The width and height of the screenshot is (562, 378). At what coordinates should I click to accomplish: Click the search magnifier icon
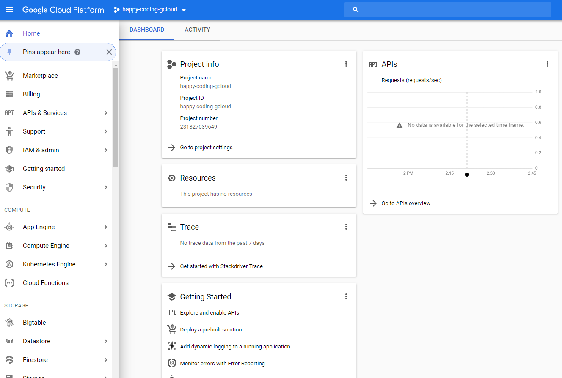(x=356, y=10)
